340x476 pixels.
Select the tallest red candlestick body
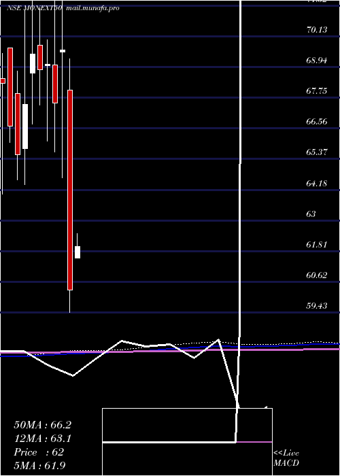[x=70, y=190]
